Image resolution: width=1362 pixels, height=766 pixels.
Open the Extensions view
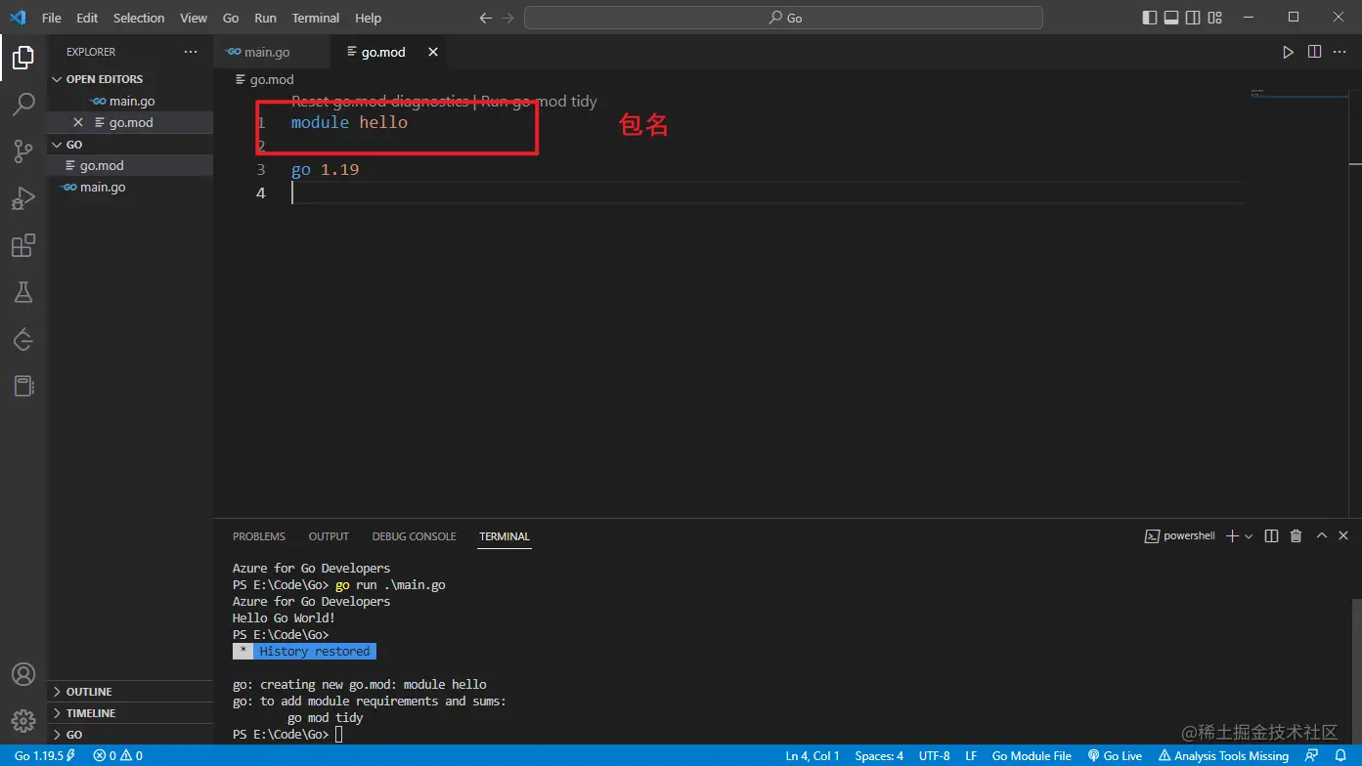point(23,245)
